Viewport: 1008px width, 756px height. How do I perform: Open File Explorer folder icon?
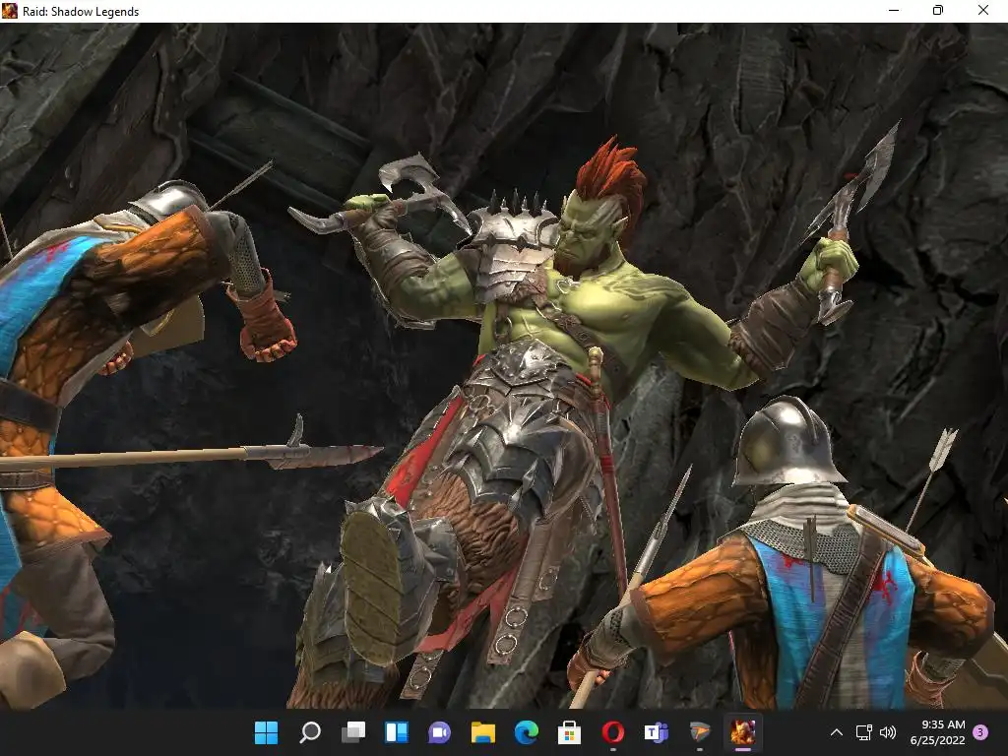coord(482,732)
